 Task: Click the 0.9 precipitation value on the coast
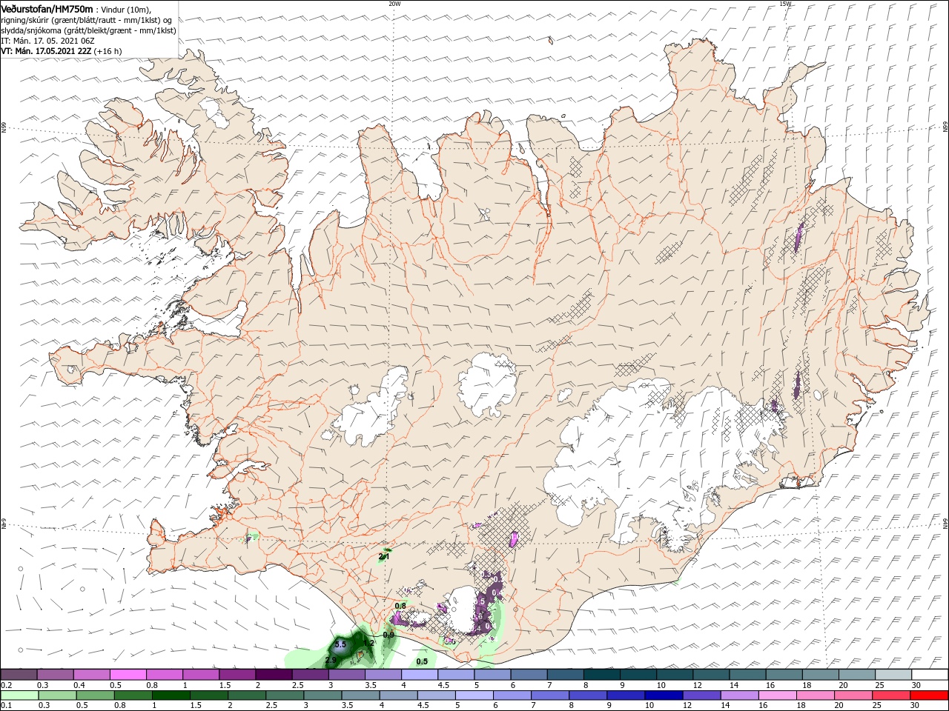coord(388,635)
